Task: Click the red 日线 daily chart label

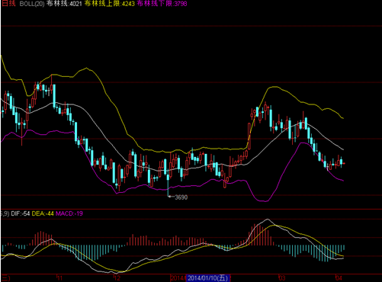Action: click(8, 4)
